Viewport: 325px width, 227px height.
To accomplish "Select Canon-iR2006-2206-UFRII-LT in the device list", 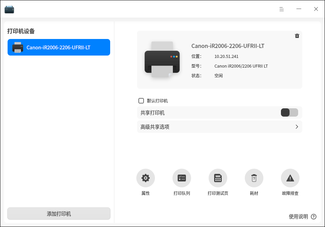I will point(59,47).
